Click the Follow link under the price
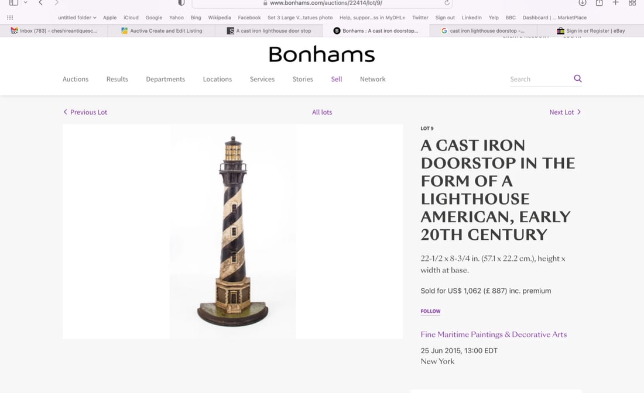Viewport: 644px width, 393px height. pyautogui.click(x=430, y=311)
